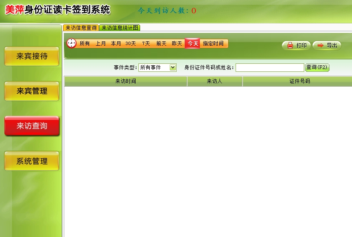Filter records by 上月 last month

click(100, 44)
